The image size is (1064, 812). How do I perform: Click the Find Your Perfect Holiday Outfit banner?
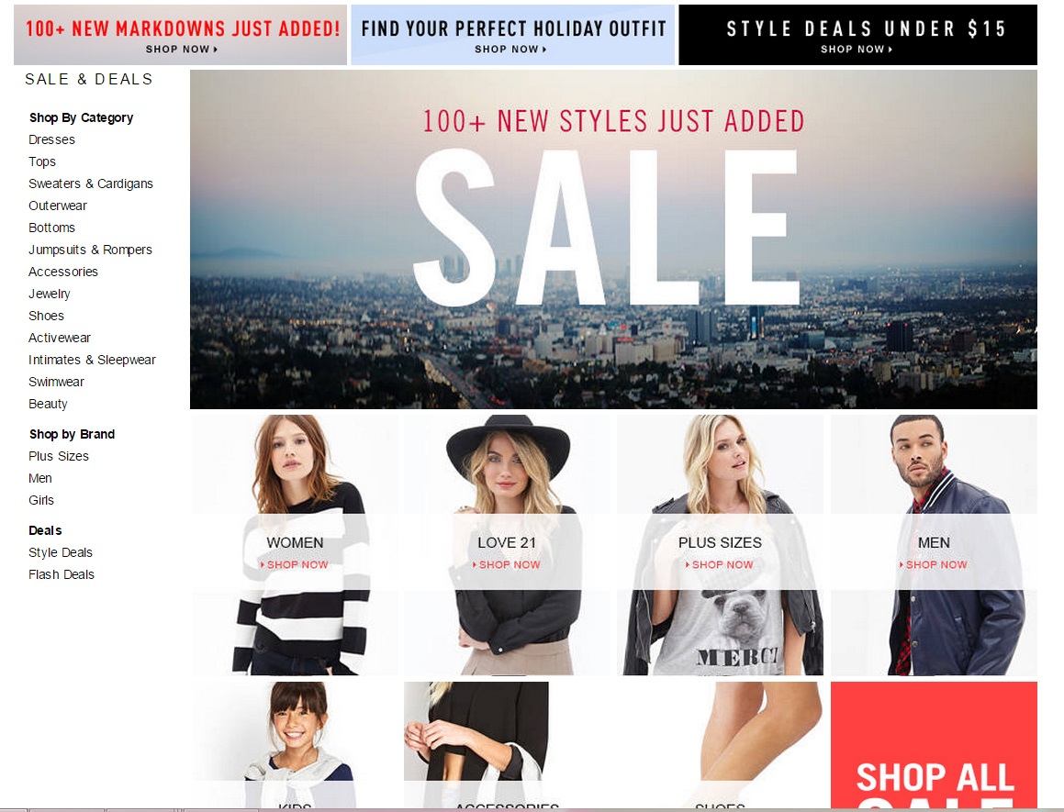pyautogui.click(x=513, y=35)
